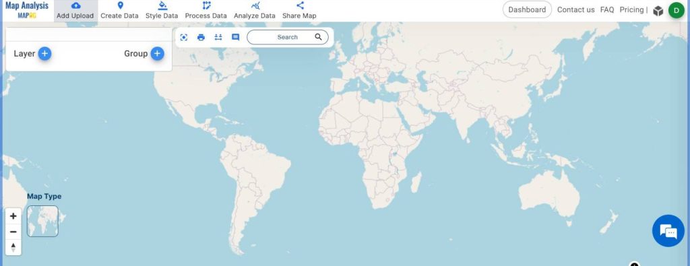Click the add Group plus button
690x266 pixels.
158,54
